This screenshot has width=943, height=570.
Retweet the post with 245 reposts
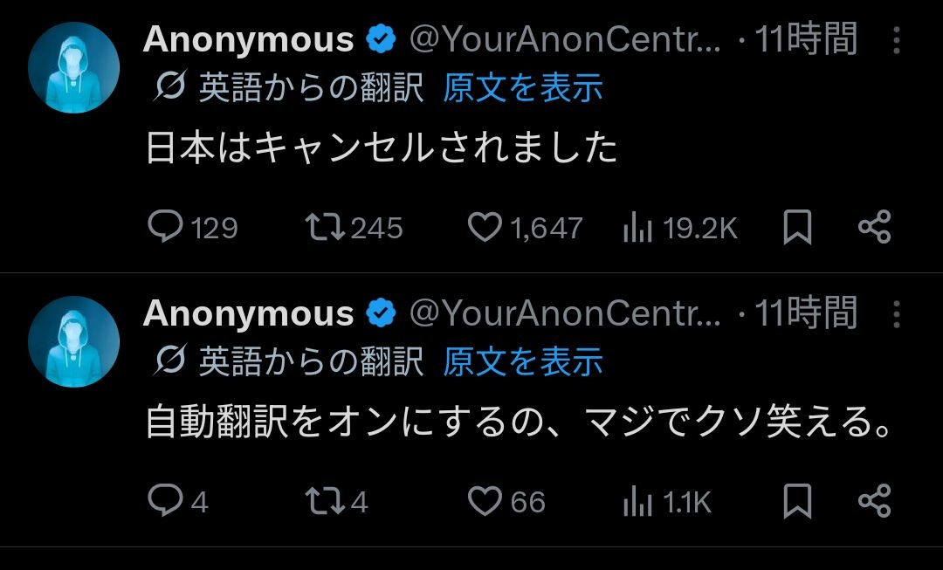point(326,228)
